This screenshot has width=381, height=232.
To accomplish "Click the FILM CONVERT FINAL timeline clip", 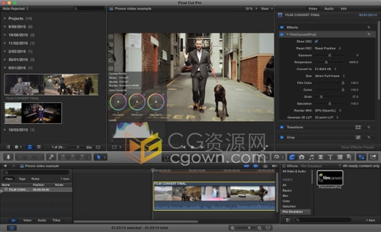I will click(215, 196).
